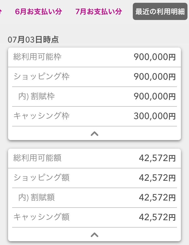Click the 42,572円 amount beside キャッシング額
The height and width of the screenshot is (245, 189).
(x=157, y=217)
